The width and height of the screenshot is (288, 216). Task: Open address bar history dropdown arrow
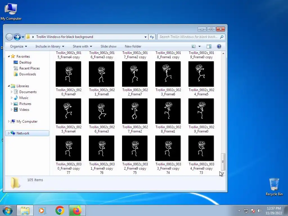(145, 37)
